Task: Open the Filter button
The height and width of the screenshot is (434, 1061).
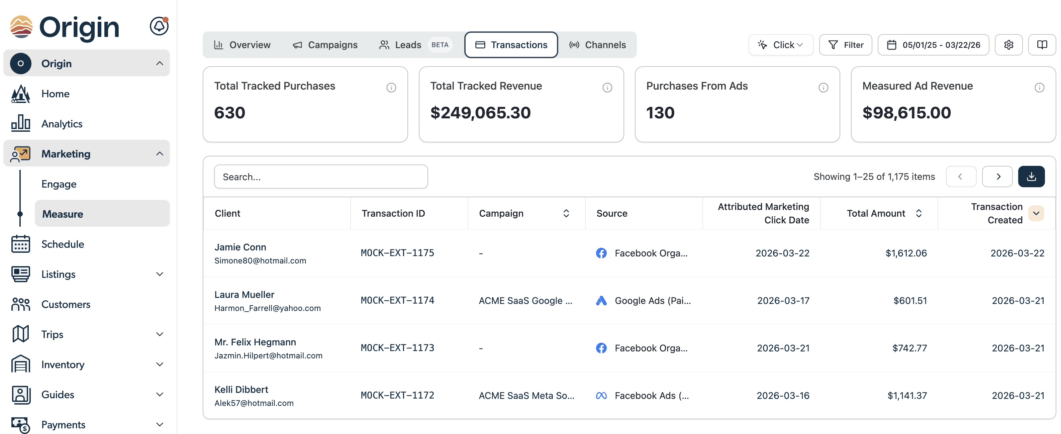Action: [x=845, y=45]
